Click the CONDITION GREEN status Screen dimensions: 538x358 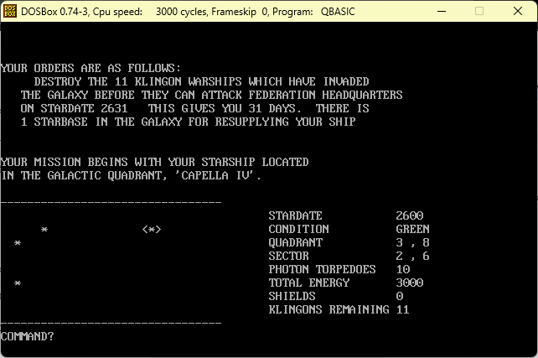tap(413, 229)
